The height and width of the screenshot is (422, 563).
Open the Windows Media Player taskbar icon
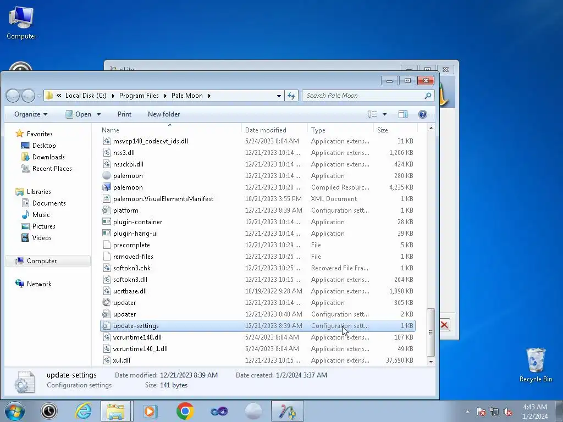click(x=151, y=411)
